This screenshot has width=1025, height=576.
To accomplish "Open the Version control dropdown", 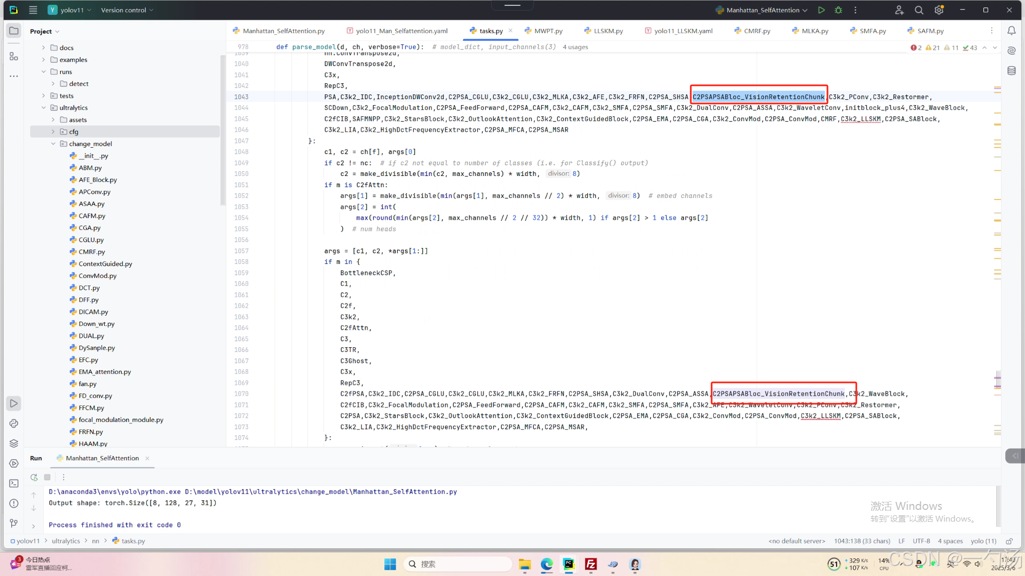I will (127, 10).
